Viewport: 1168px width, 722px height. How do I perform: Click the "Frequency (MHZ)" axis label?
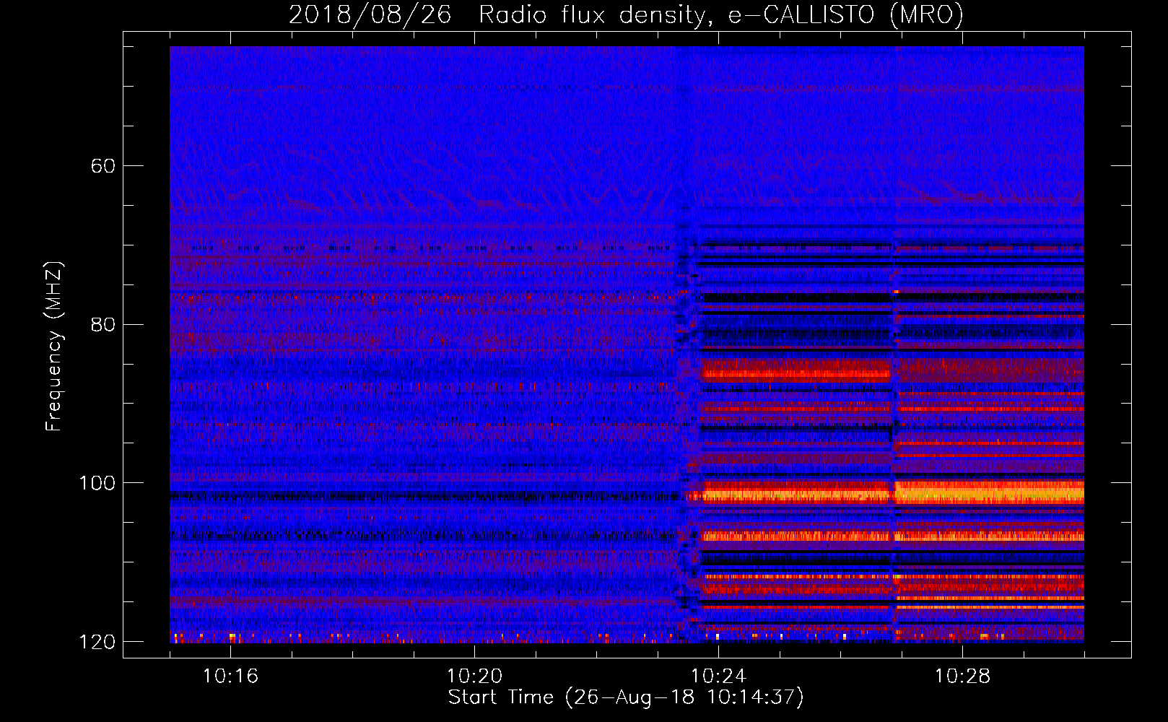(54, 347)
